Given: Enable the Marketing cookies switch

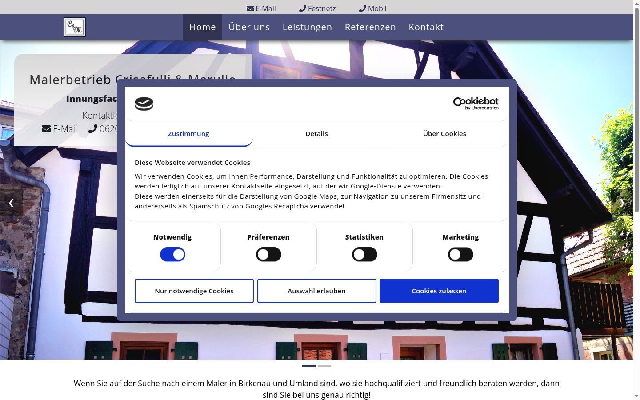Looking at the screenshot, I should [x=460, y=255].
